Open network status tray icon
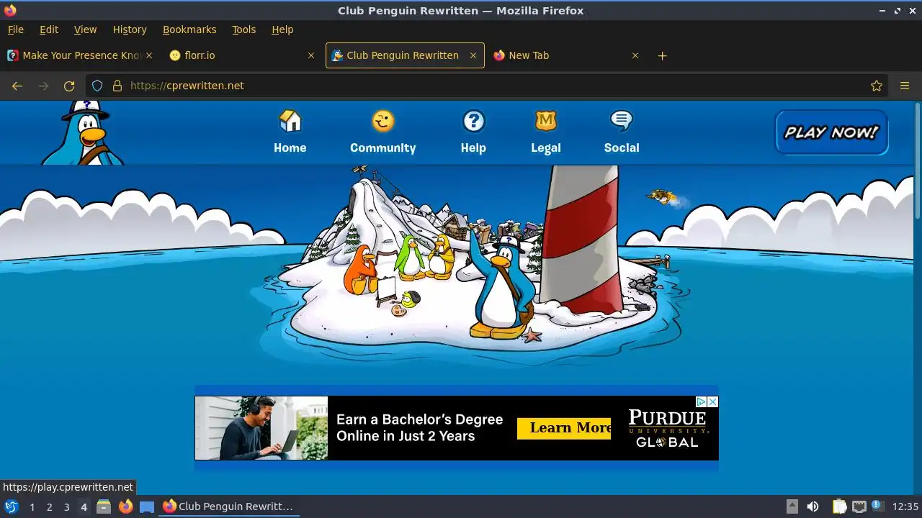 (x=859, y=506)
